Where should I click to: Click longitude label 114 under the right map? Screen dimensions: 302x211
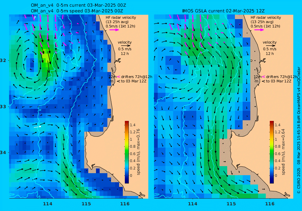tap(192, 204)
